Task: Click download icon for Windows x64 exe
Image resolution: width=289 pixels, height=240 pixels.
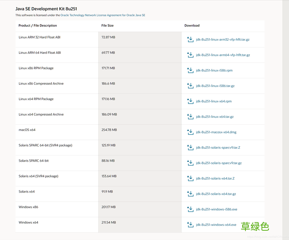Action: pyautogui.click(x=190, y=225)
